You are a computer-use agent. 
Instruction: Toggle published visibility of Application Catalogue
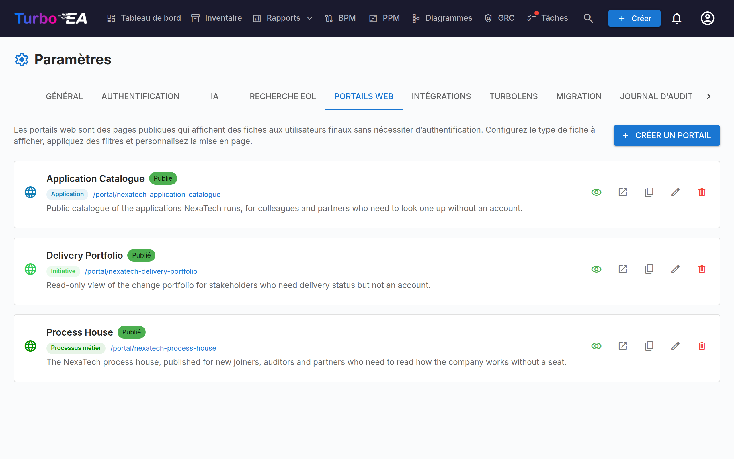coord(596,192)
